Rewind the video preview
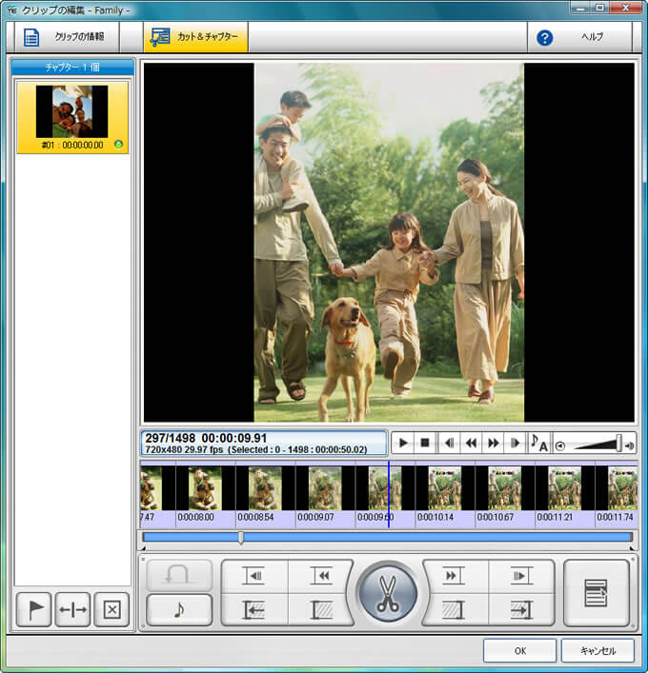The width and height of the screenshot is (648, 673). [471, 444]
